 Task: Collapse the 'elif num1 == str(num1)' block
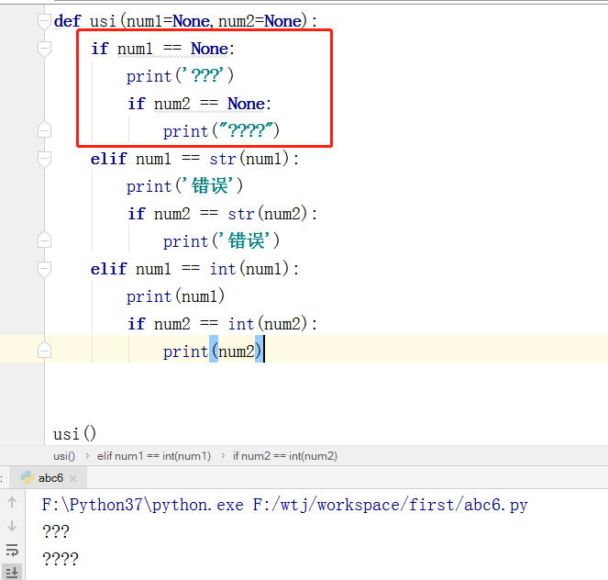44,159
